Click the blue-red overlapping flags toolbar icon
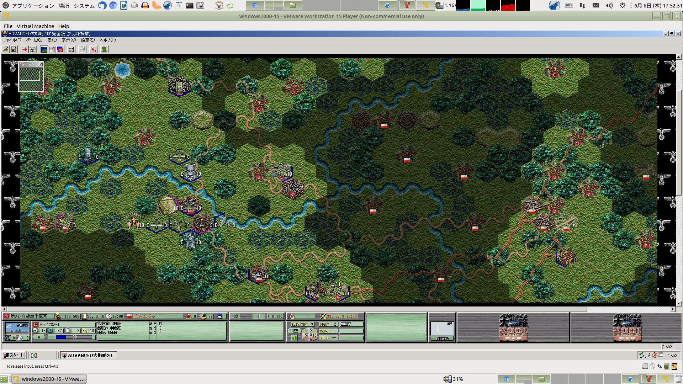The width and height of the screenshot is (683, 384). [60, 49]
